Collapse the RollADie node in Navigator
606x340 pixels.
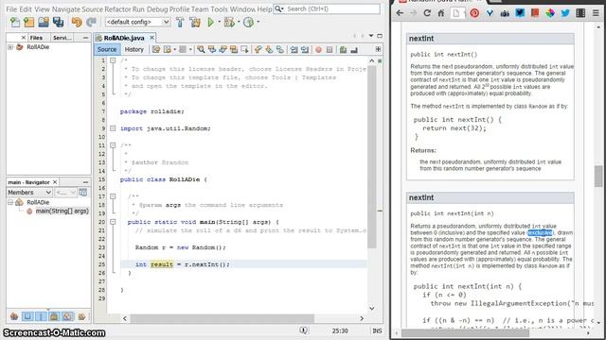pos(10,202)
